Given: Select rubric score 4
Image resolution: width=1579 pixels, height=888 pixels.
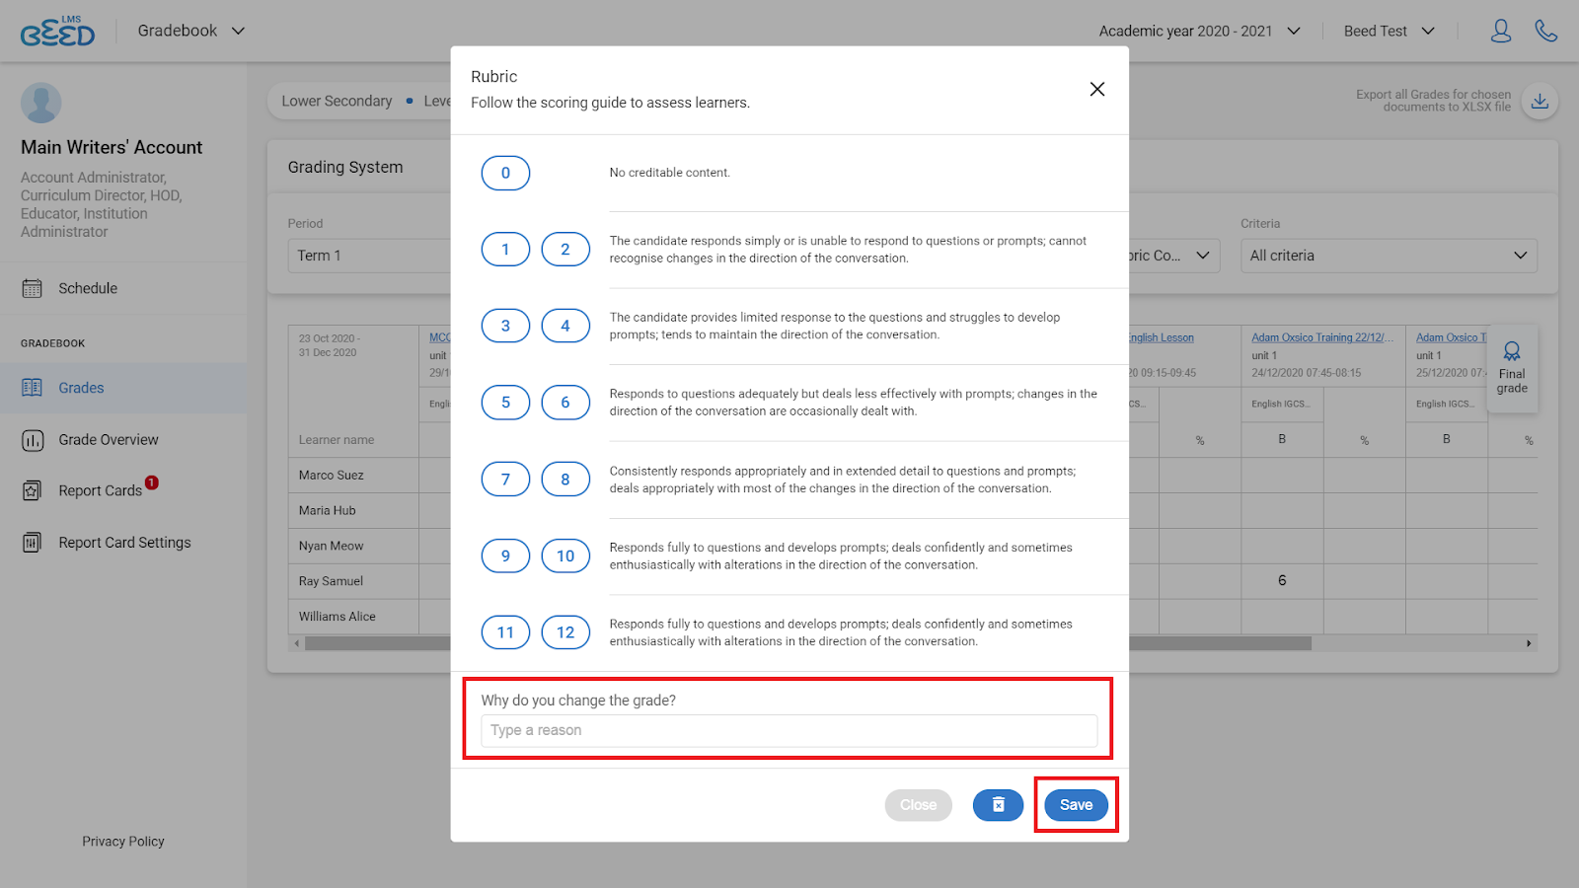Looking at the screenshot, I should click(565, 326).
